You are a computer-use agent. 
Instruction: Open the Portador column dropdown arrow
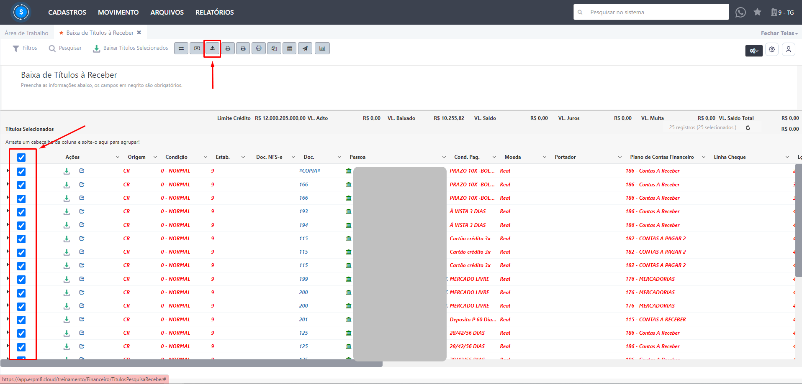(620, 157)
